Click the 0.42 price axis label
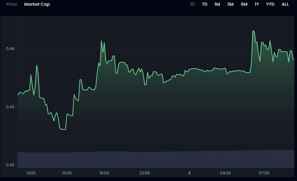 tap(10, 165)
